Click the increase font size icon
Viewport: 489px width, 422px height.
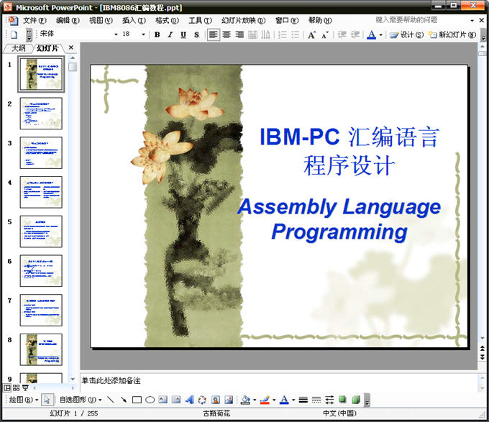(x=311, y=35)
